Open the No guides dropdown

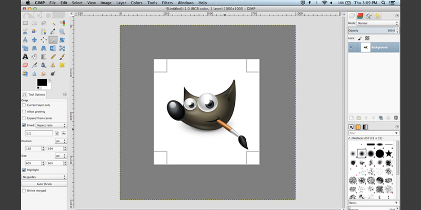(44, 177)
